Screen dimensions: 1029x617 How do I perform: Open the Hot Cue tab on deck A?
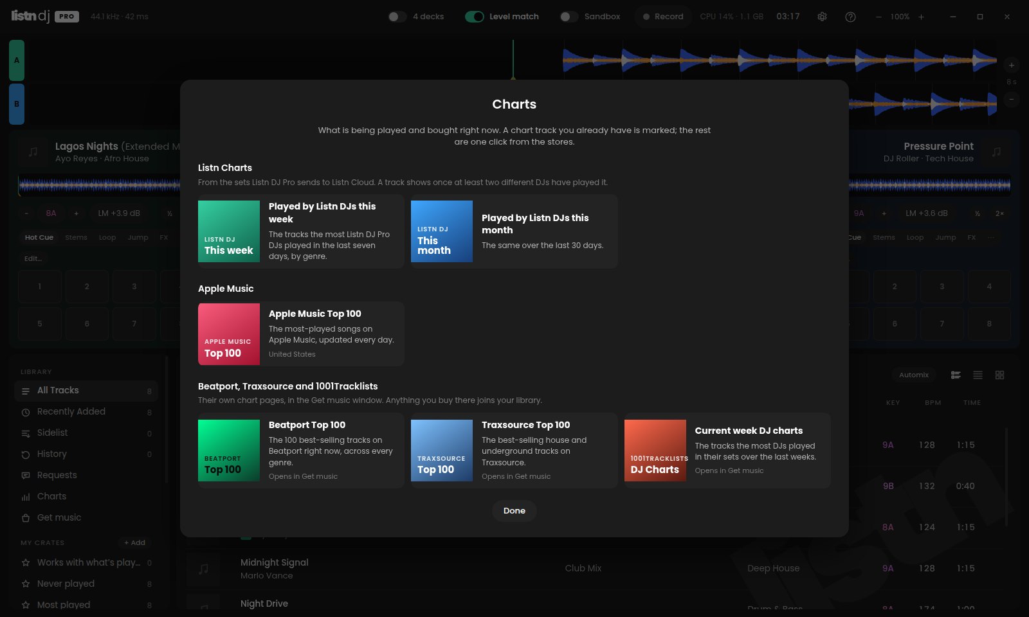pyautogui.click(x=39, y=237)
